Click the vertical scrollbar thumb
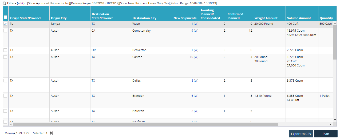 pyautogui.click(x=335, y=43)
